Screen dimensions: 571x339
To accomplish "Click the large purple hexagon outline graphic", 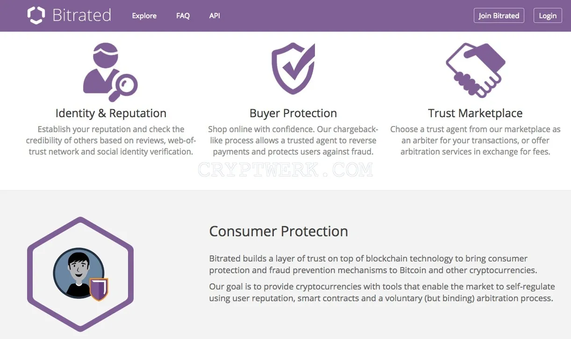I will click(x=80, y=274).
